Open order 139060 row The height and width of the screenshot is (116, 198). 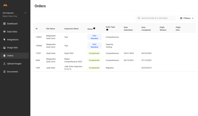click(115, 46)
